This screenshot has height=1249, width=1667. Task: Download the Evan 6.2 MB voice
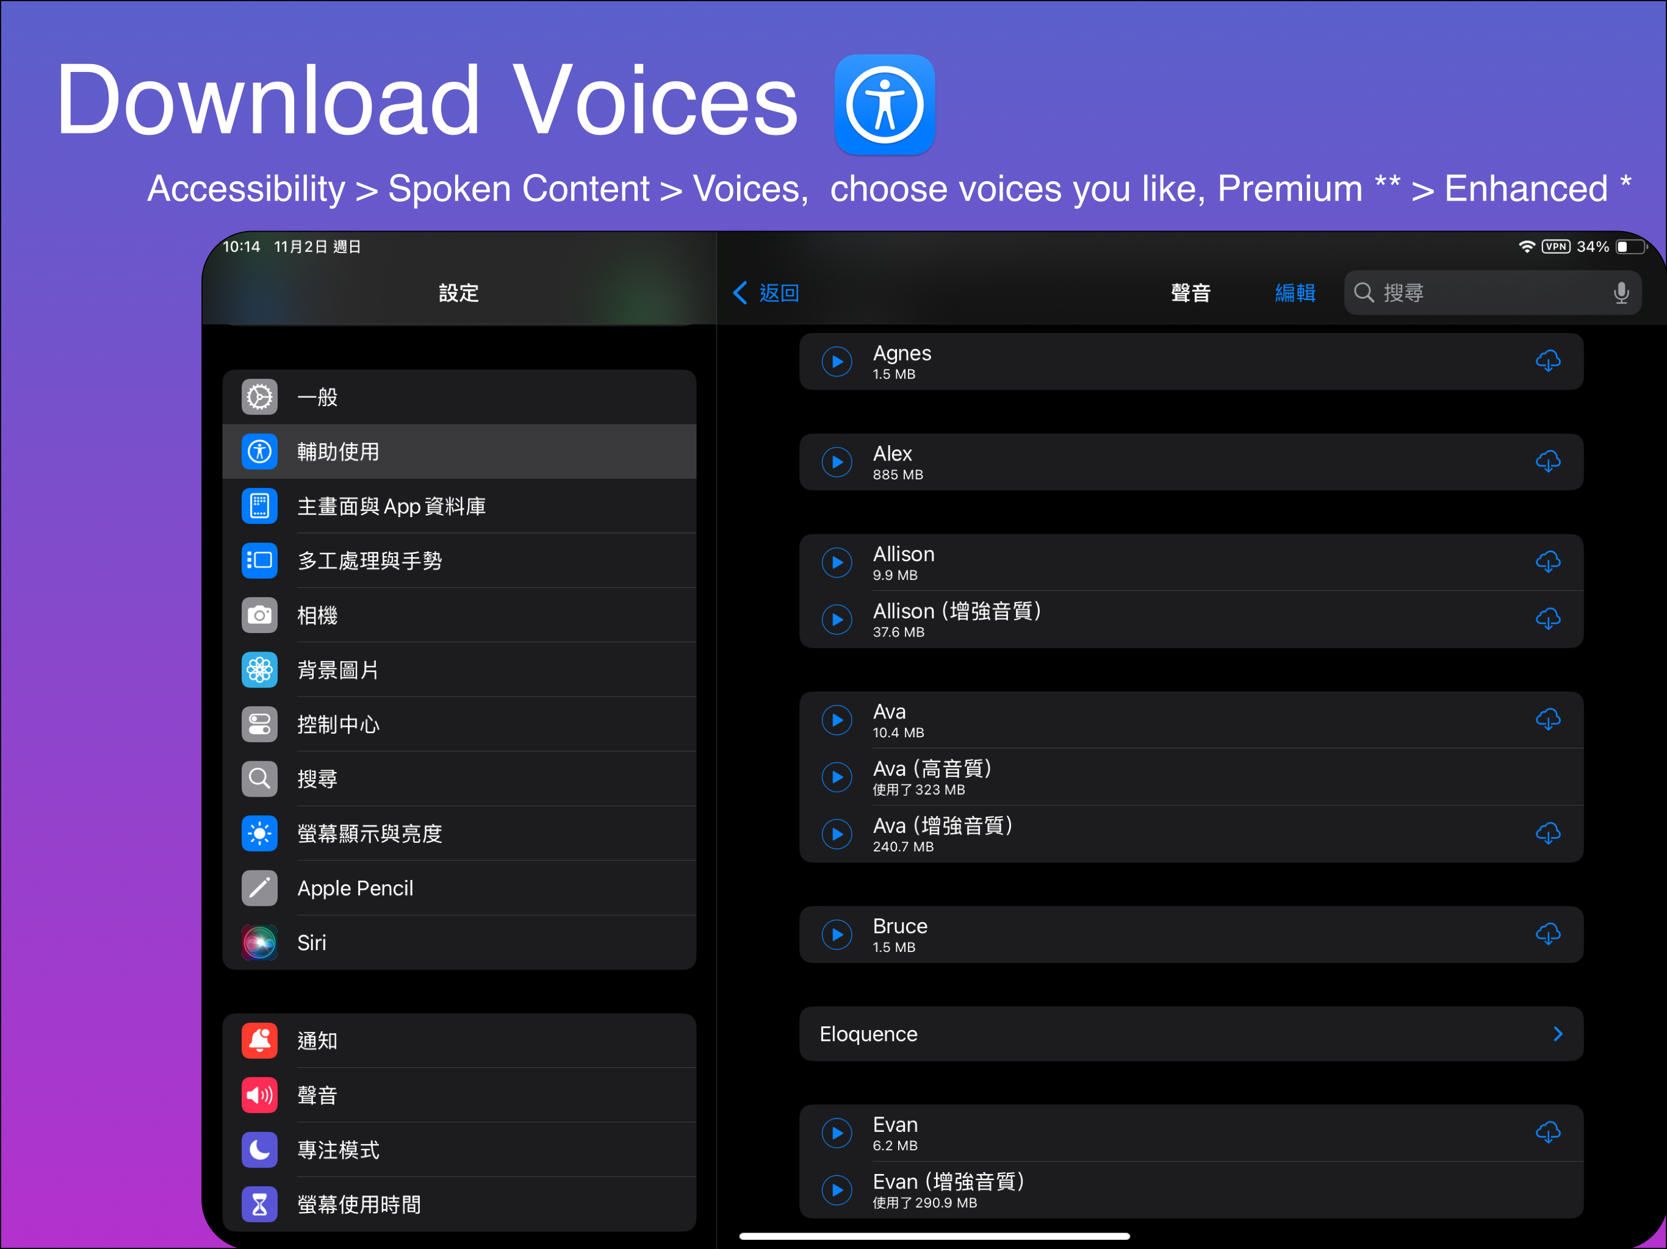coord(1547,1133)
